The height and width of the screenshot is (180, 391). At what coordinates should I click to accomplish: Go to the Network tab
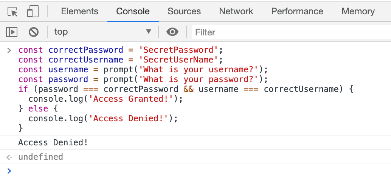coord(236,11)
